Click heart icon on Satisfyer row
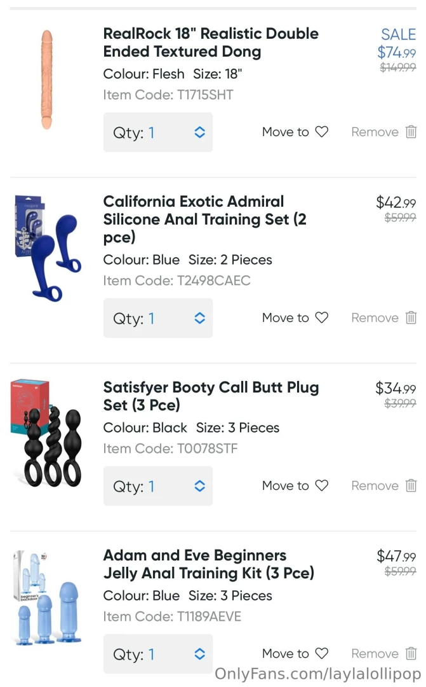Viewport: 426px width, 687px height. [x=322, y=486]
